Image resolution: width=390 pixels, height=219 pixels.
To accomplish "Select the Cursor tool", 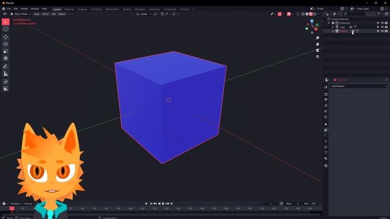I will pyautogui.click(x=5, y=29).
